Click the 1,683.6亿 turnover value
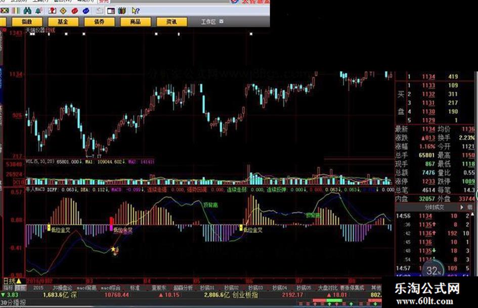The height and width of the screenshot is (308, 478). 56,295
